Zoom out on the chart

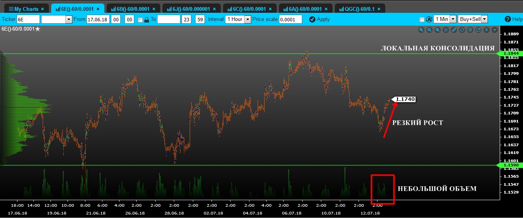coord(438,30)
